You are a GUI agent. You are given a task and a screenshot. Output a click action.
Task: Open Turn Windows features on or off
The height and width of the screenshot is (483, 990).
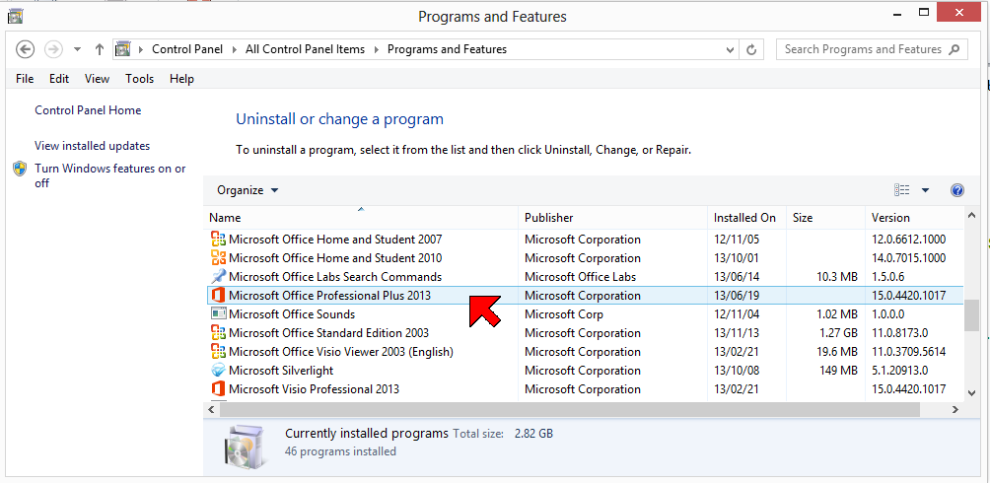pos(110,176)
